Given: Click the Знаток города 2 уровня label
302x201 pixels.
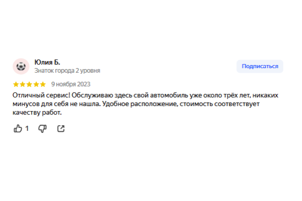Looking at the screenshot, I should (67, 71).
